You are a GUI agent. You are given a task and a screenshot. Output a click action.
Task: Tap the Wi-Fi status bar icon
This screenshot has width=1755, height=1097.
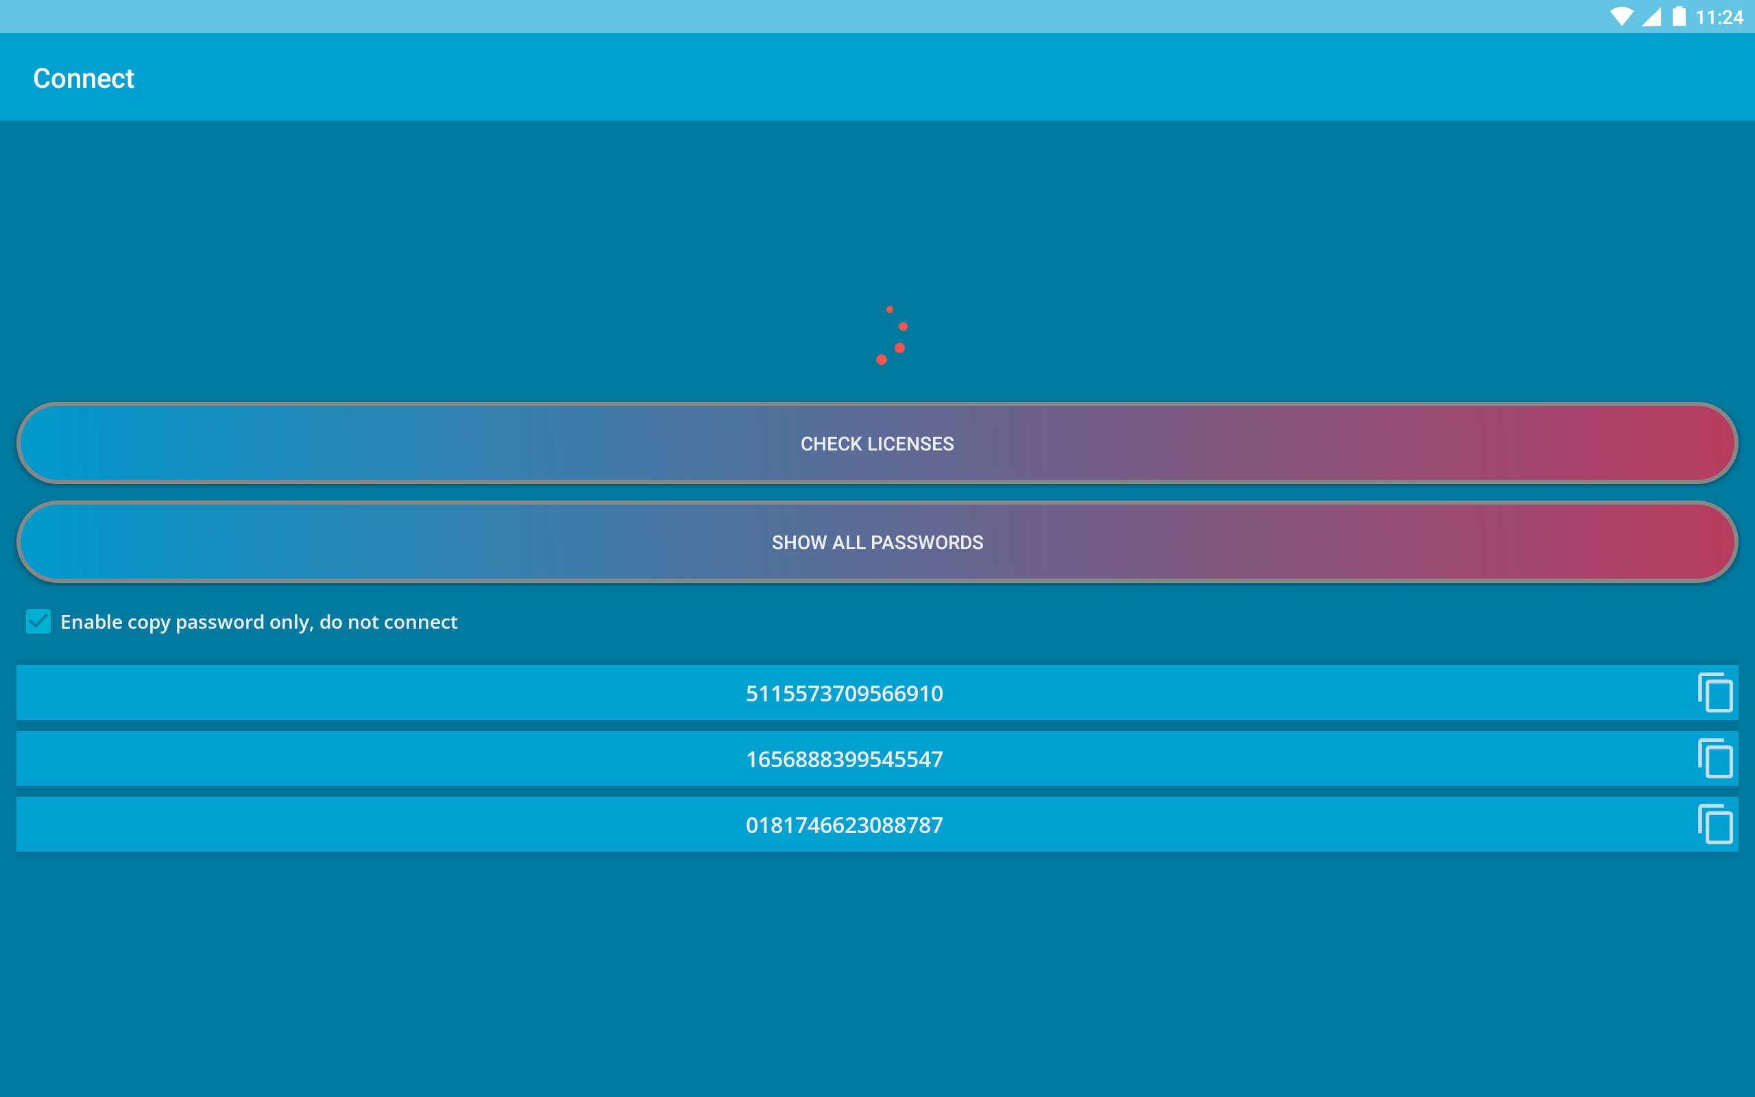pos(1621,16)
